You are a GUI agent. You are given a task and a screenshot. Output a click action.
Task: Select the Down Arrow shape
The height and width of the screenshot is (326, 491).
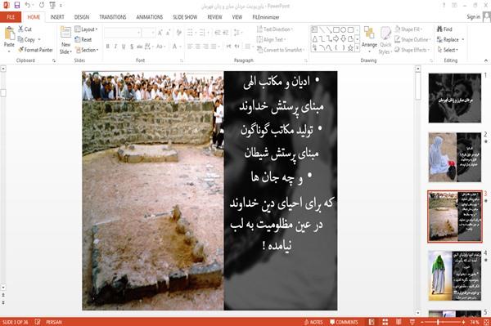[343, 38]
